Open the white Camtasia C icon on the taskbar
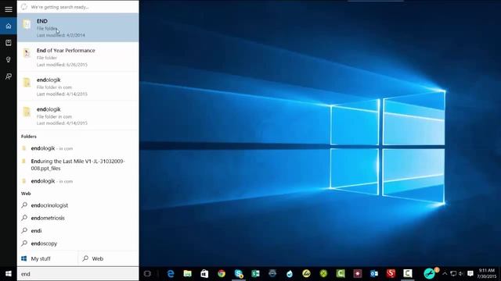501x281 pixels. click(408, 274)
